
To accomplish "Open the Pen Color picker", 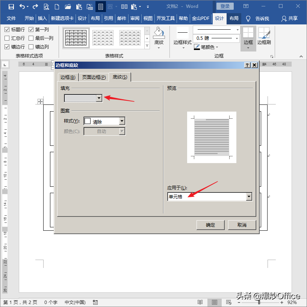I will click(206, 47).
